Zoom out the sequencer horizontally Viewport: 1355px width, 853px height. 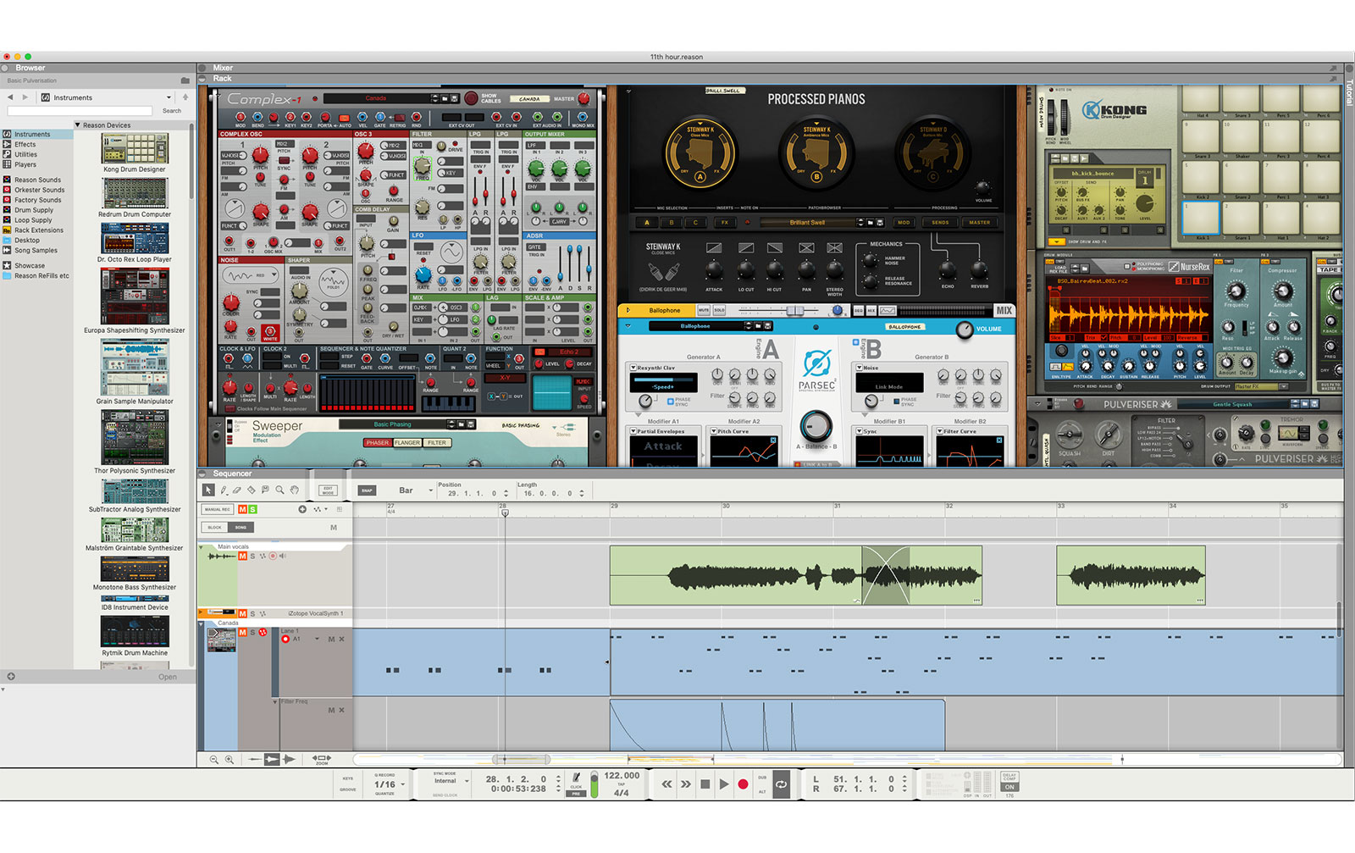coord(213,760)
